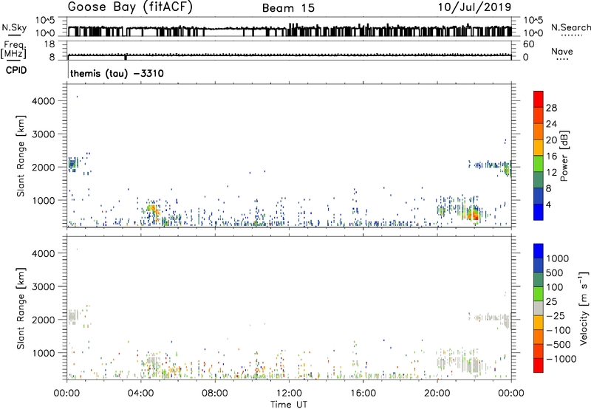
Task: Select the 'N.Sky' legend label
Action: click(x=14, y=27)
